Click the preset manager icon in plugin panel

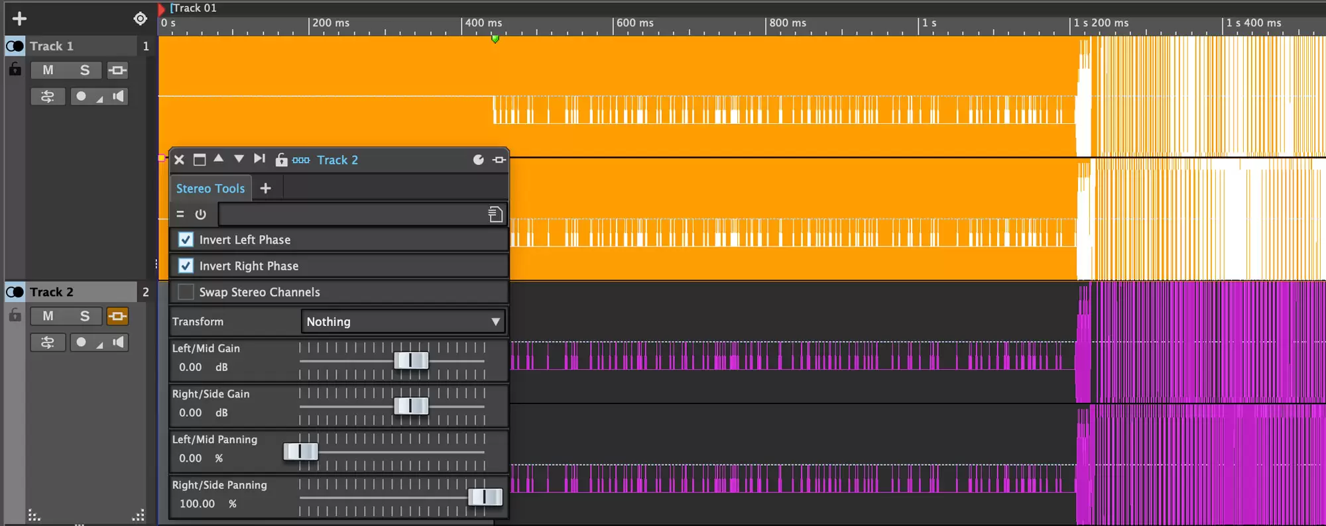[x=495, y=214]
